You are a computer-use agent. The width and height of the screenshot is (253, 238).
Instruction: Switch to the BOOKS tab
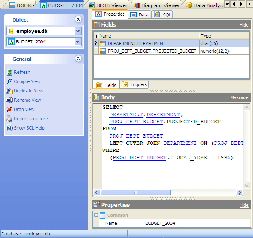22,5
